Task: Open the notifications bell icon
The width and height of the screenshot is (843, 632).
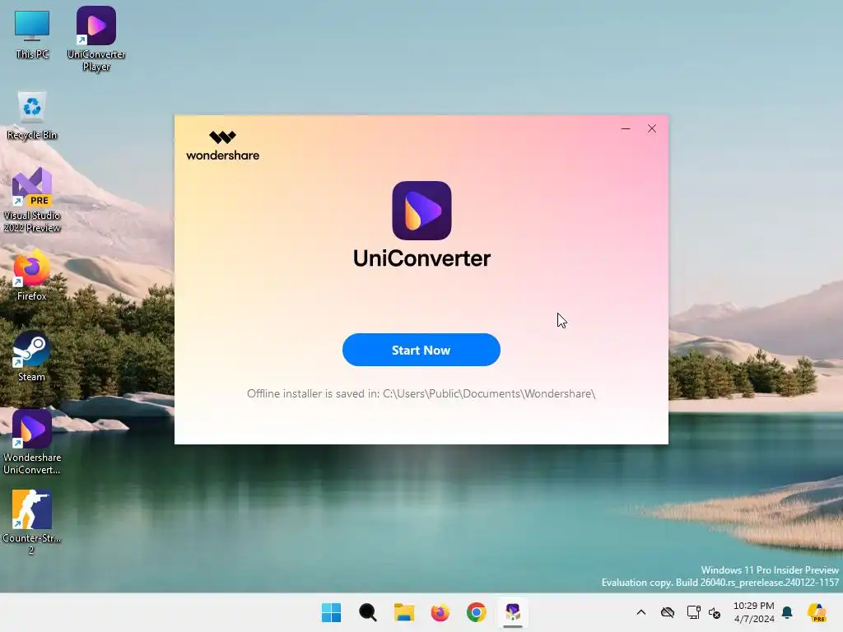Action: coord(787,612)
